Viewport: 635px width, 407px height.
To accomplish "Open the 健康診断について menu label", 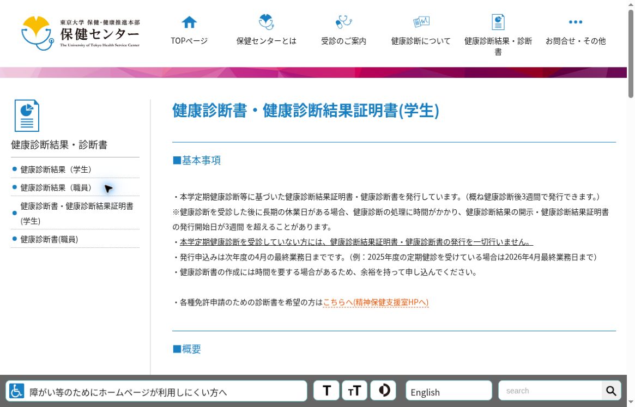I will coord(421,41).
